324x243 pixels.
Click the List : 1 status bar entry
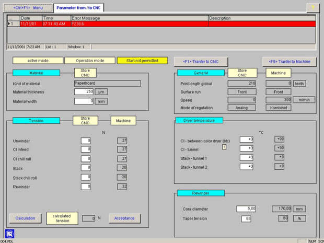click(51, 47)
